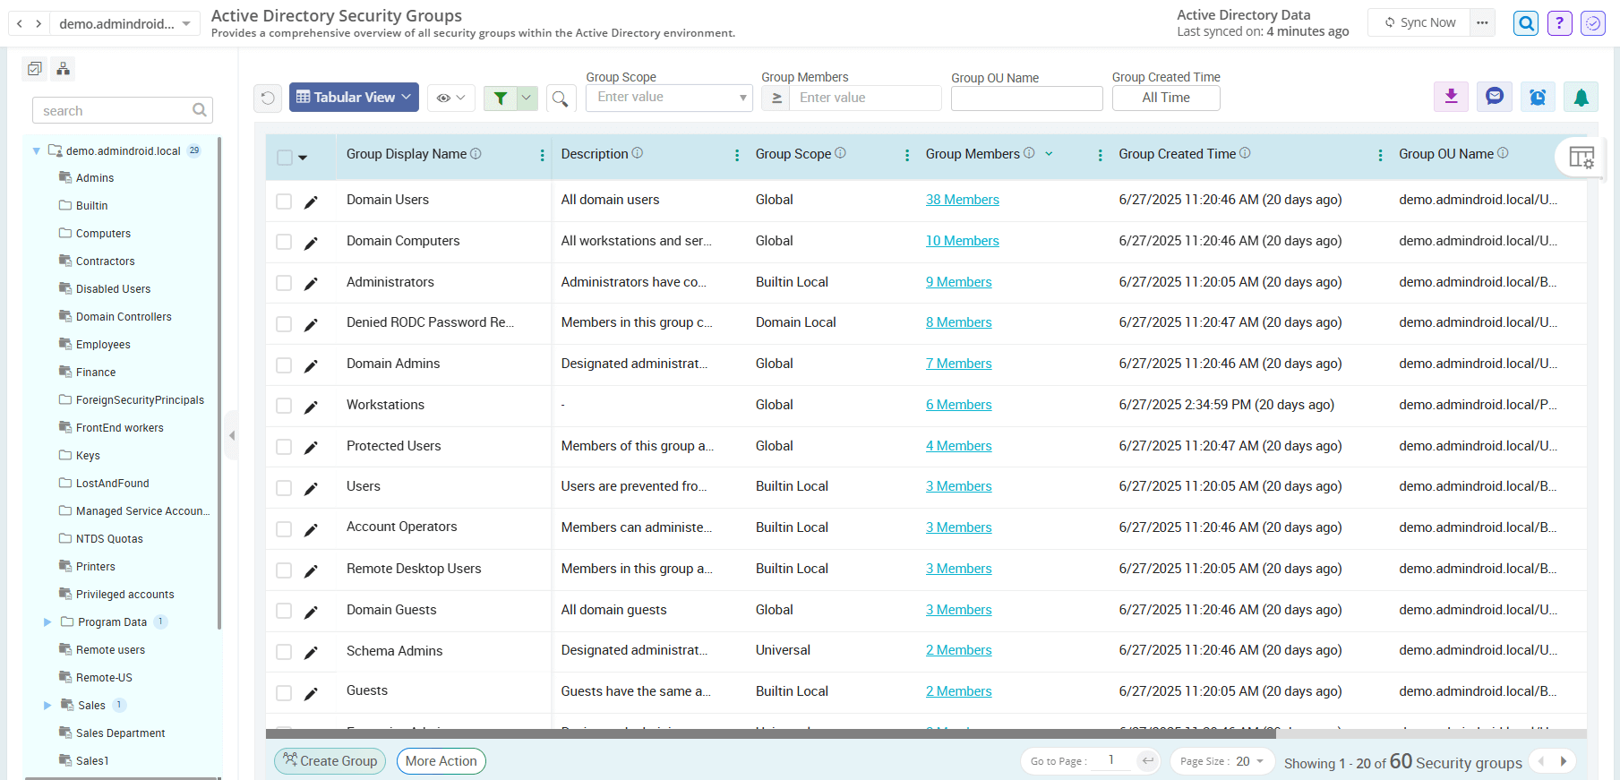Open Description column menu dots
The image size is (1620, 780).
(737, 155)
